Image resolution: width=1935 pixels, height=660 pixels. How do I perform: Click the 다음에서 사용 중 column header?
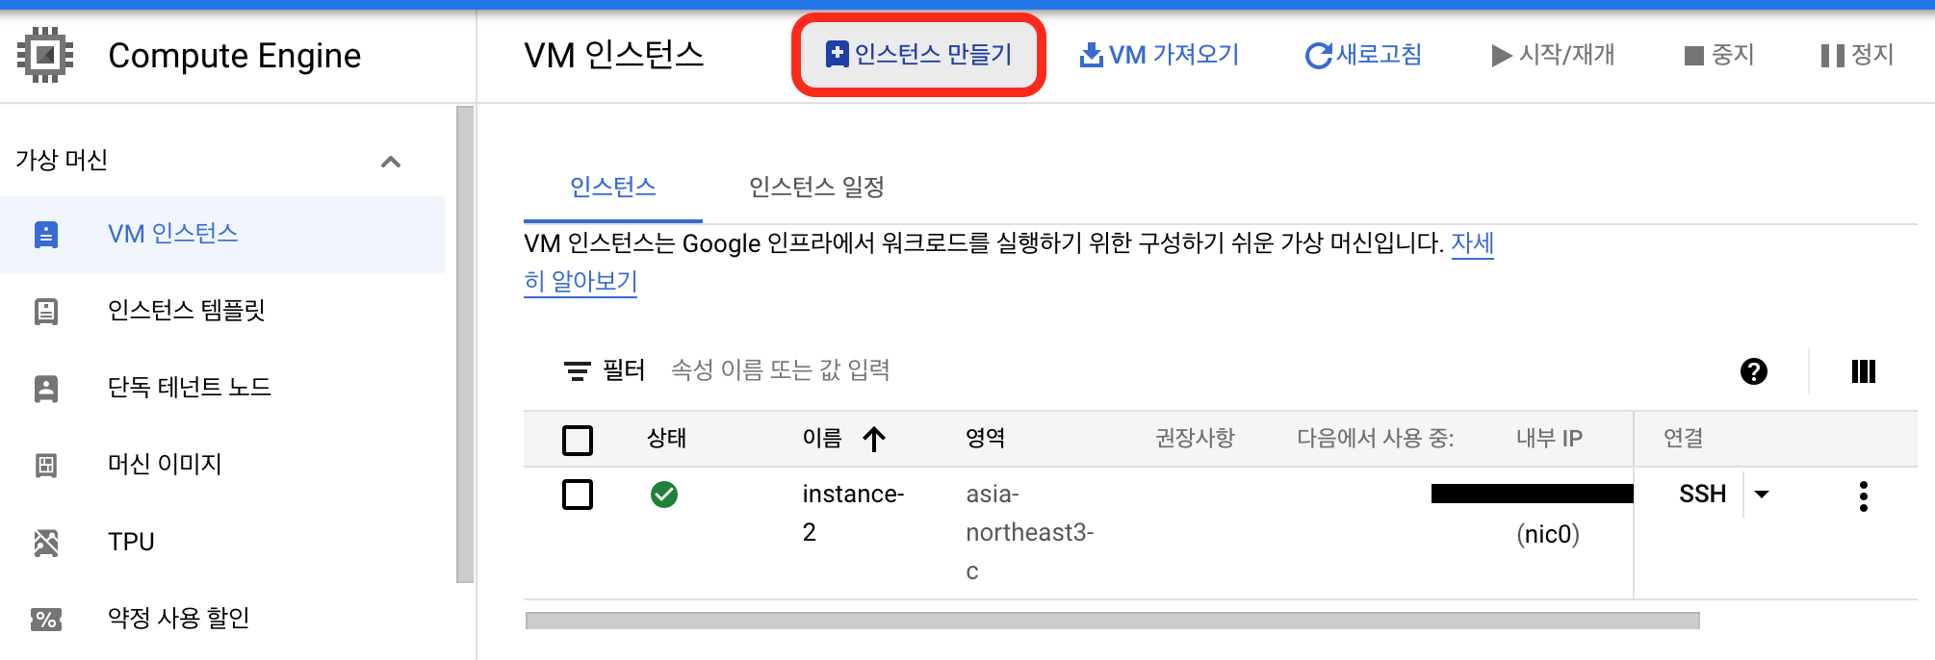(x=1375, y=439)
